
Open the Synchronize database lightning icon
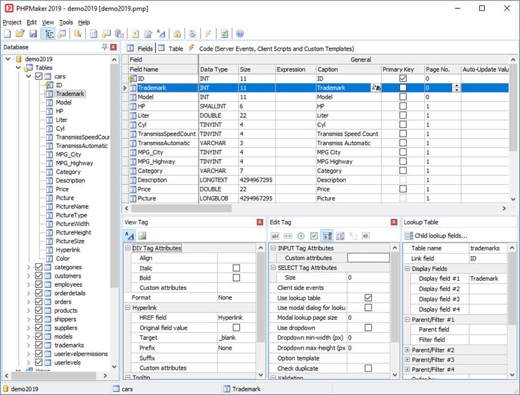click(x=208, y=33)
